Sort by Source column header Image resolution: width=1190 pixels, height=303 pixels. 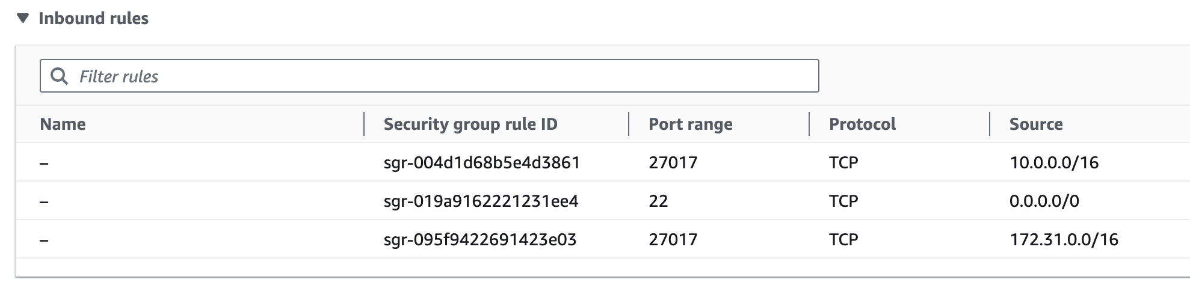[x=1036, y=124]
